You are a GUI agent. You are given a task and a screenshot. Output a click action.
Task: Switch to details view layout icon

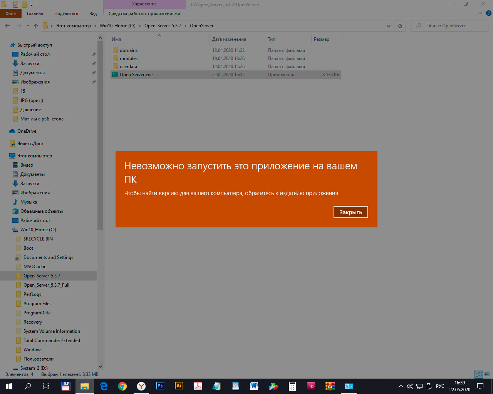479,374
